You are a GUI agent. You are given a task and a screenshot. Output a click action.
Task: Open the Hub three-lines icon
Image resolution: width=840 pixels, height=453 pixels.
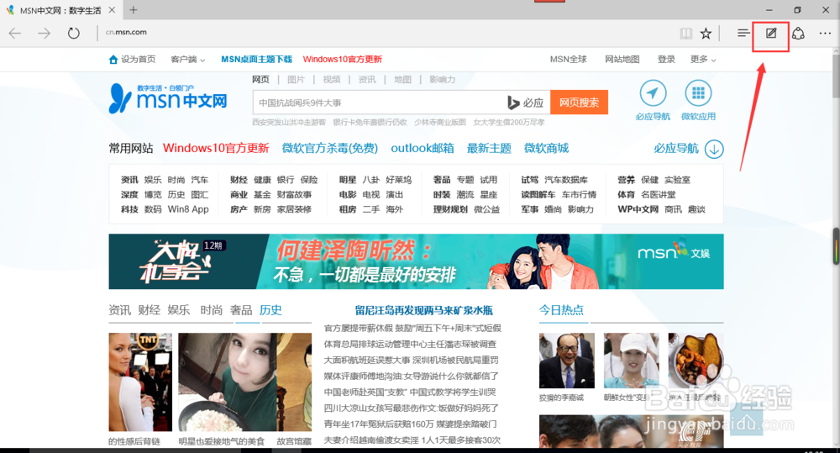coord(743,34)
